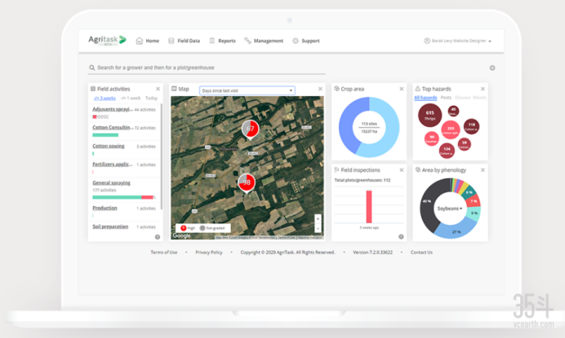Open the Home menu item

(x=148, y=41)
